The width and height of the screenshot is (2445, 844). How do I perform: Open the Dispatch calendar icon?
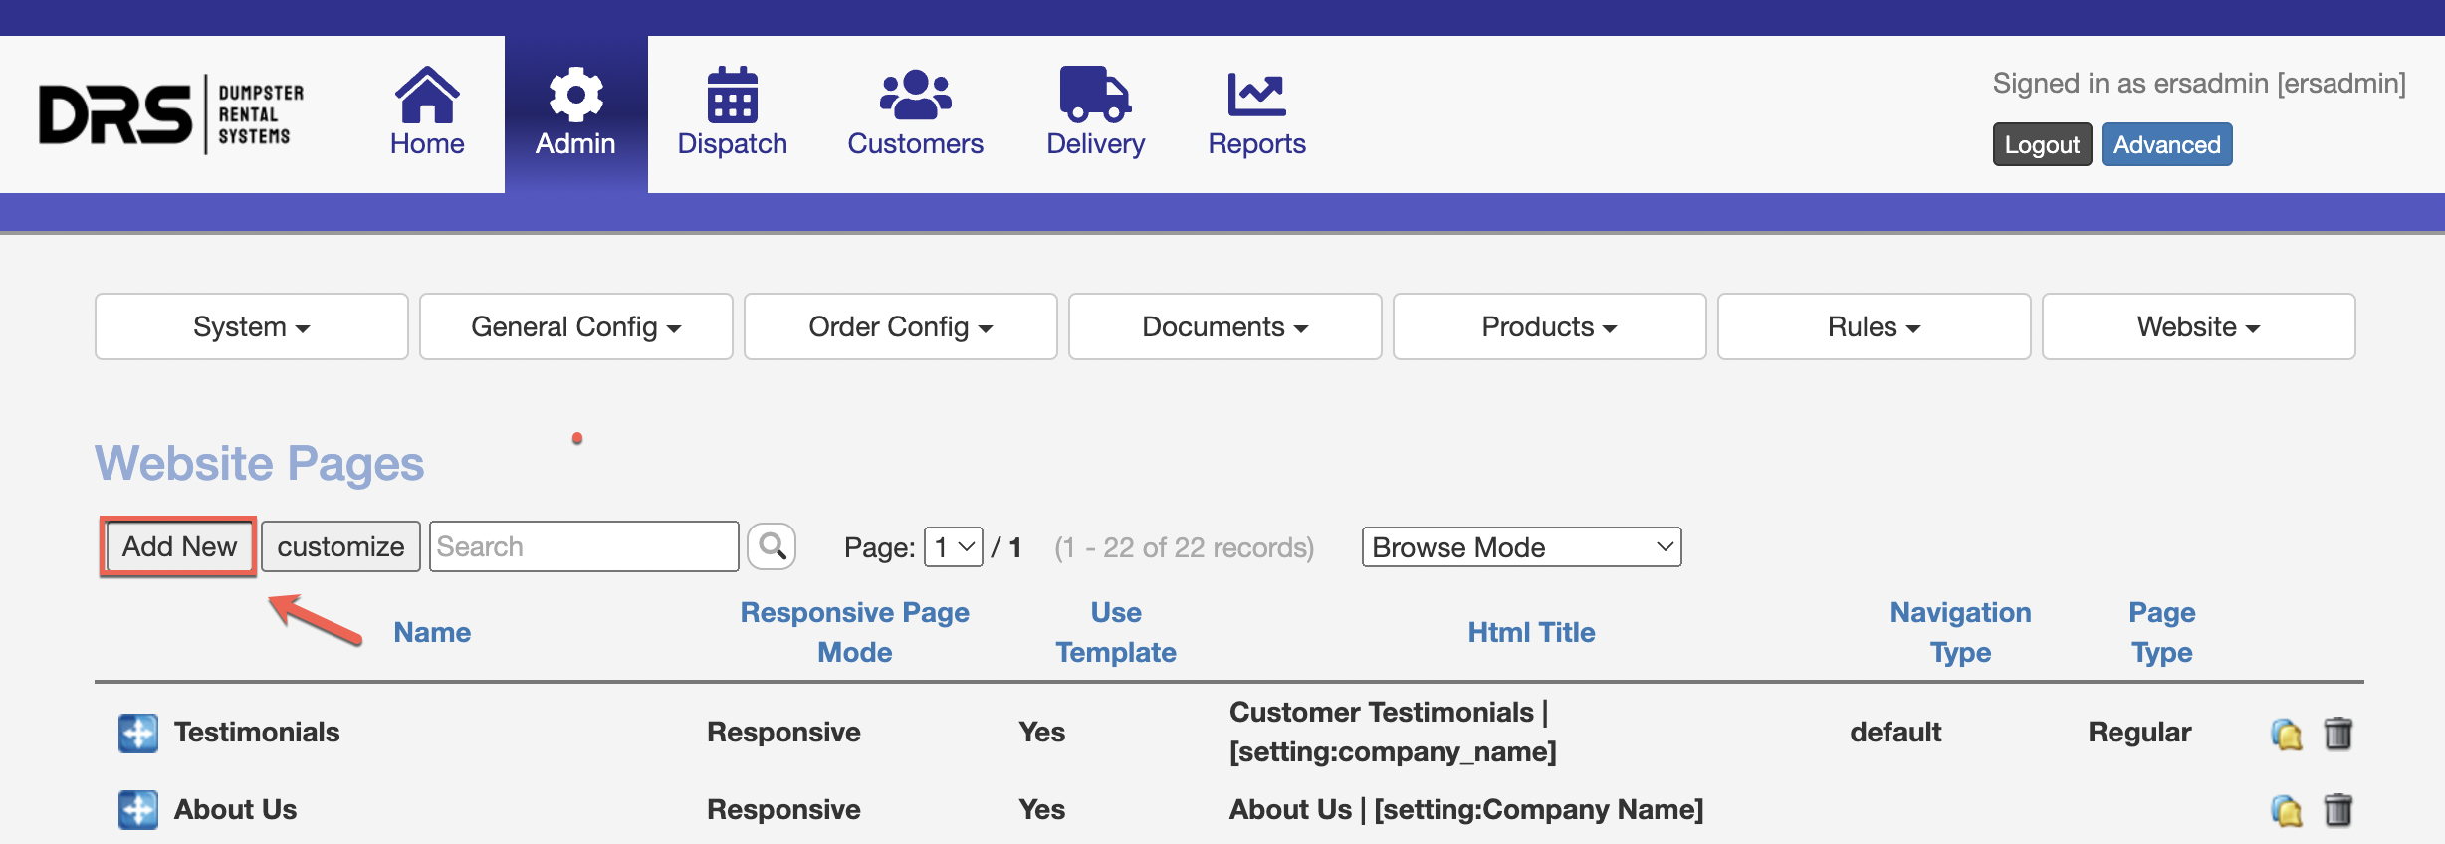point(732,96)
